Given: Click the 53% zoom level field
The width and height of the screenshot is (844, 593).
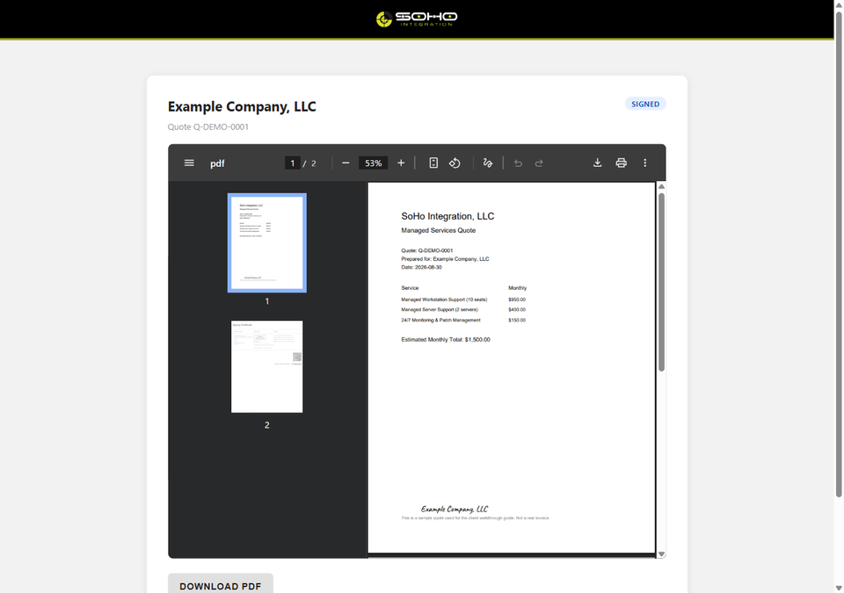Looking at the screenshot, I should tap(373, 163).
